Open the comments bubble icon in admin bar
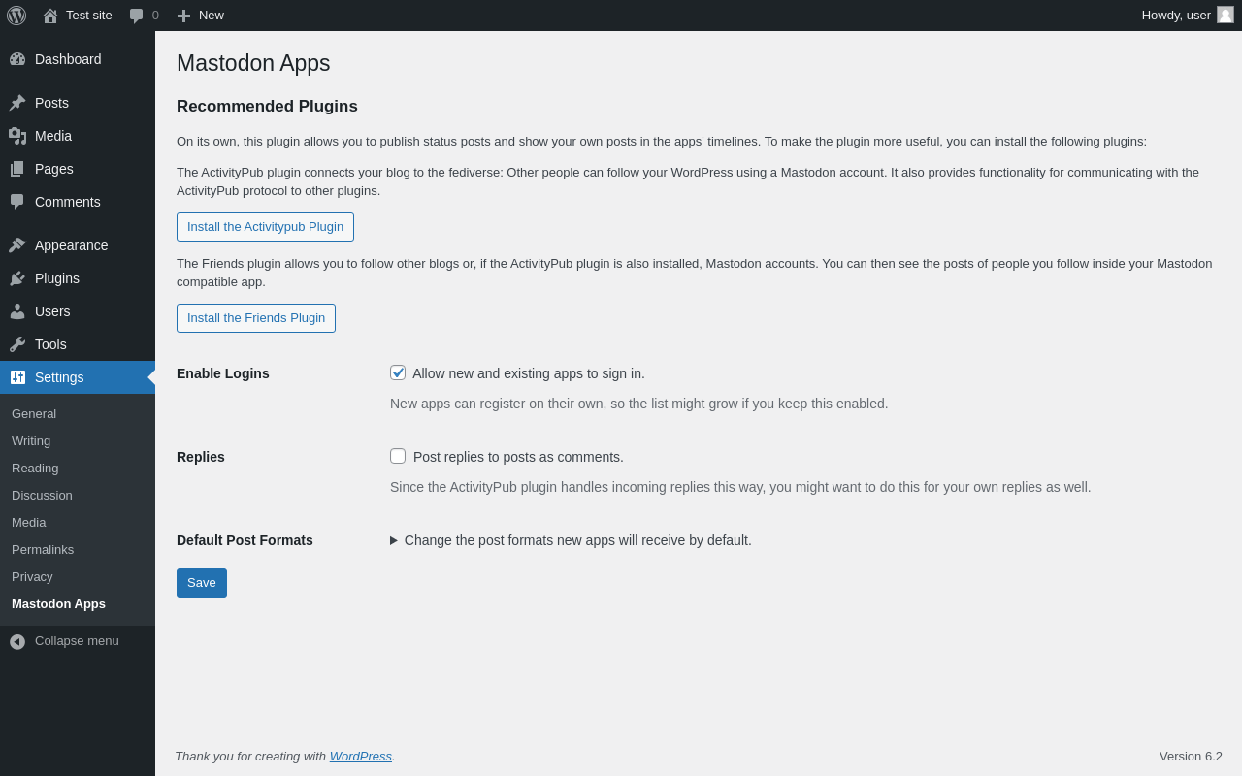The width and height of the screenshot is (1242, 776). coord(137,16)
